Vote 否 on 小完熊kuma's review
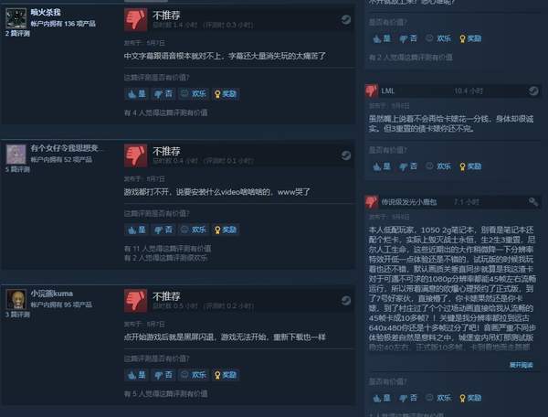548x417 pixels. click(x=163, y=375)
